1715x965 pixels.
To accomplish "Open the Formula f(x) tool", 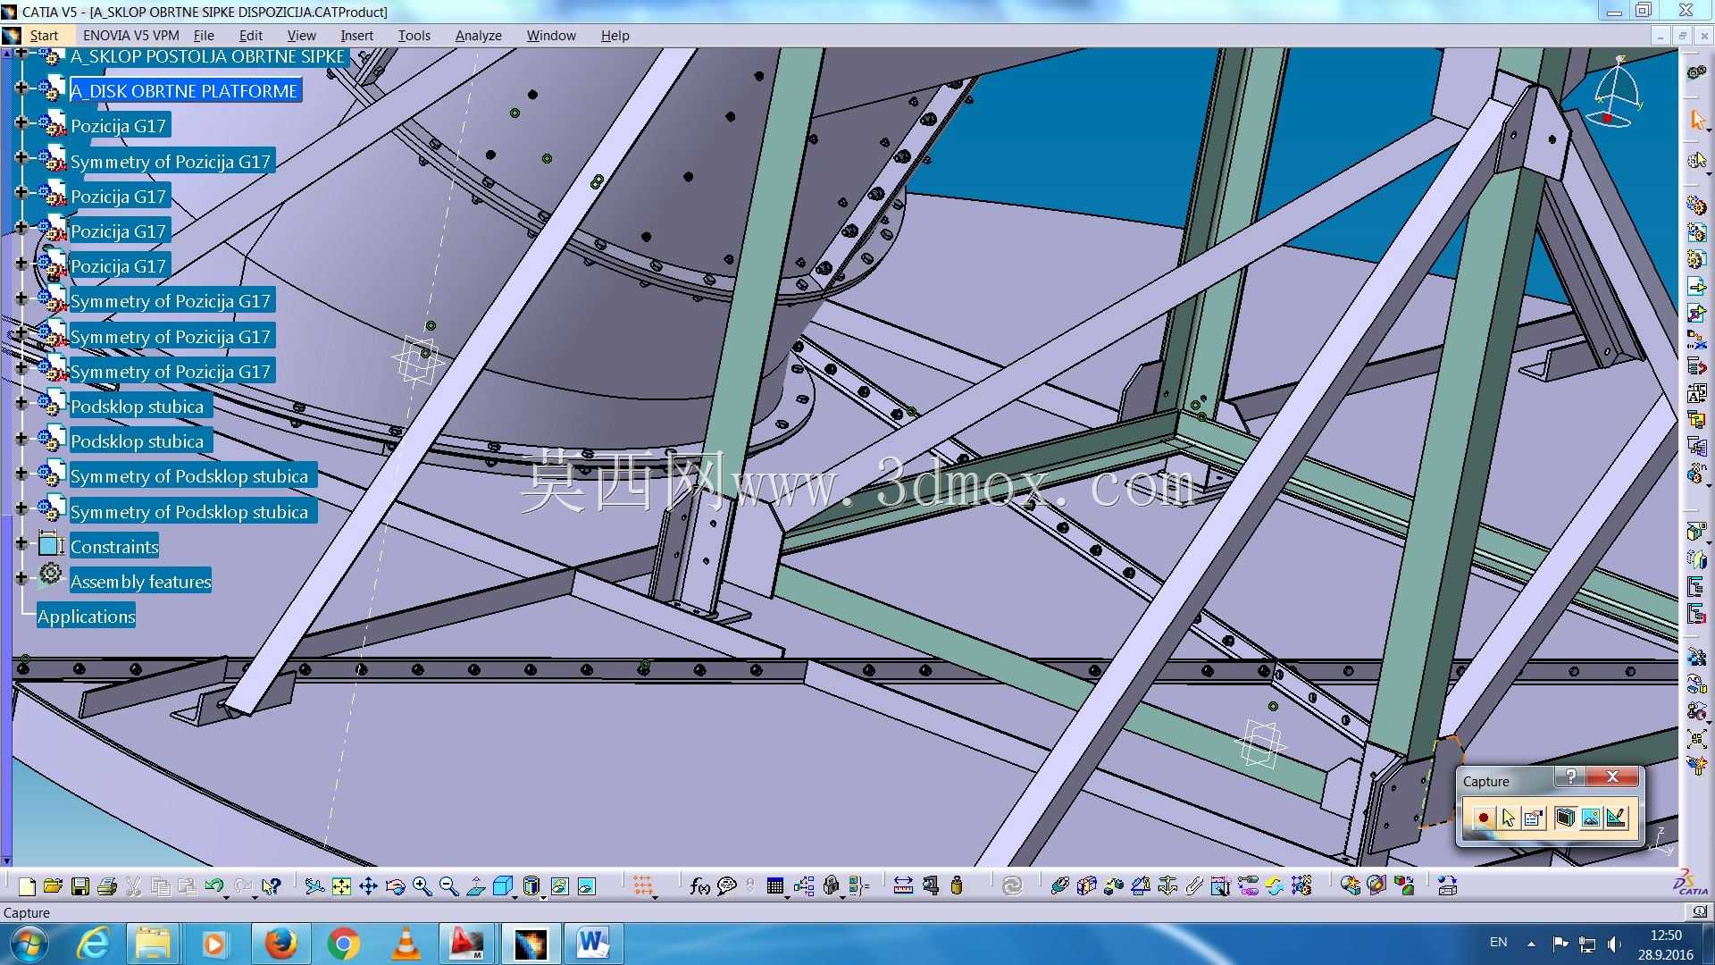I will [699, 886].
